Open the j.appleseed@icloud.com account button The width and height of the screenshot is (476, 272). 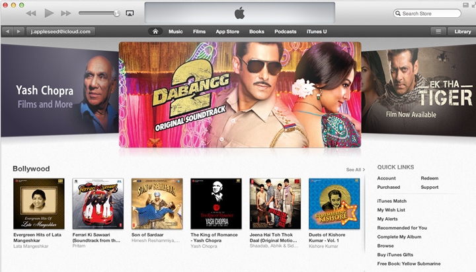tap(61, 32)
